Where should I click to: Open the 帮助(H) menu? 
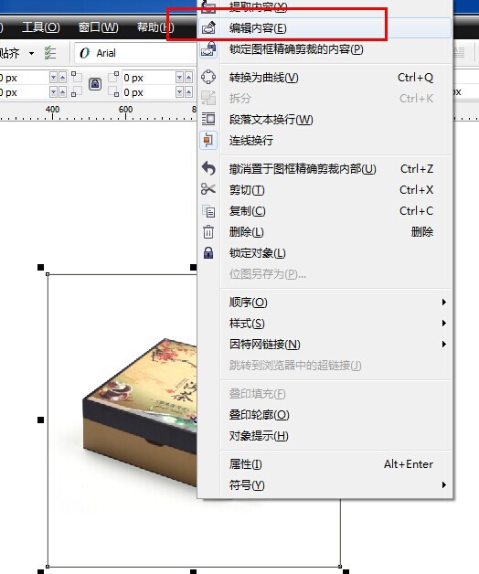point(155,27)
